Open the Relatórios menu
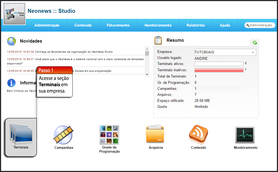Image resolution: width=278 pixels, height=172 pixels. [x=196, y=25]
